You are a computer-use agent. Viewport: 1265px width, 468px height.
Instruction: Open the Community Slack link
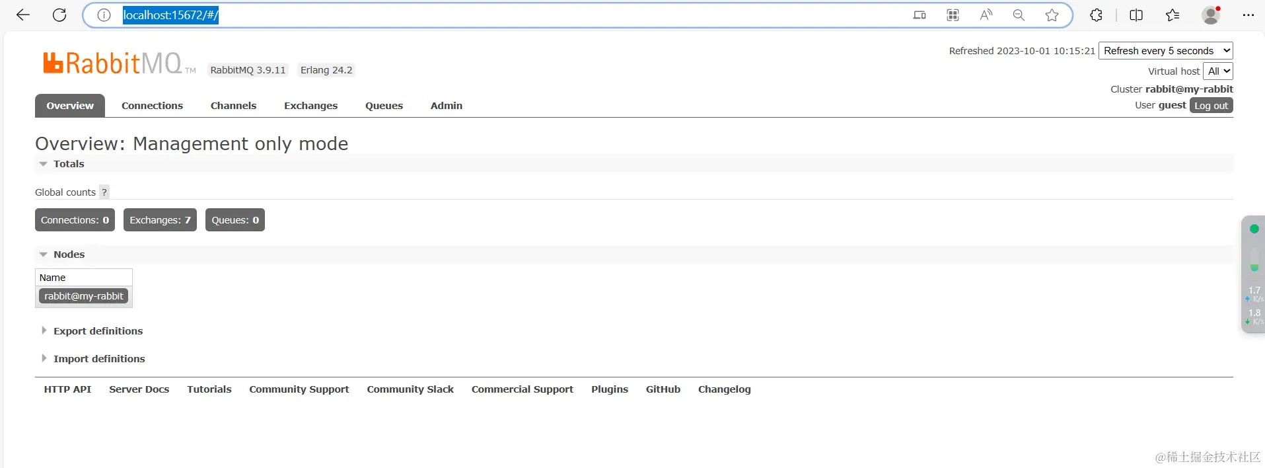coord(410,389)
